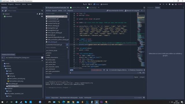Go to next search match arrow
This screenshot has width=185, height=104.
pyautogui.click(x=107, y=70)
